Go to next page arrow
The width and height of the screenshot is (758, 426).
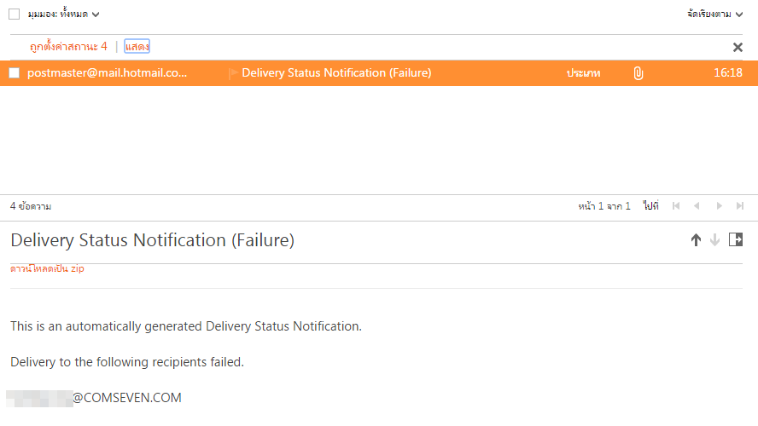(720, 206)
